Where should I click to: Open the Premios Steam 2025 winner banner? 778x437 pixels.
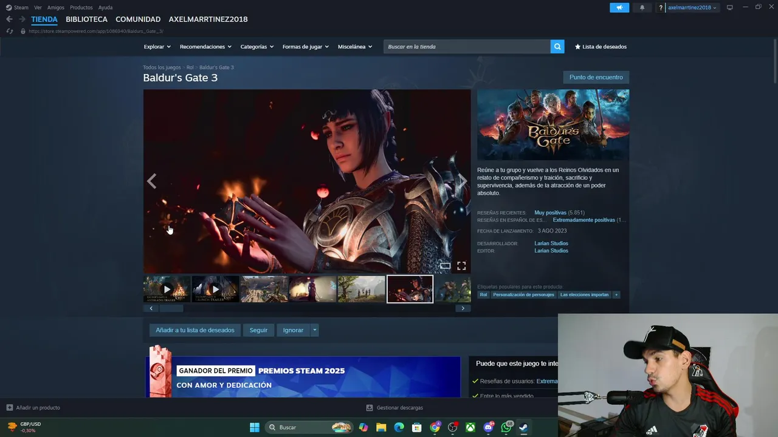pos(303,377)
